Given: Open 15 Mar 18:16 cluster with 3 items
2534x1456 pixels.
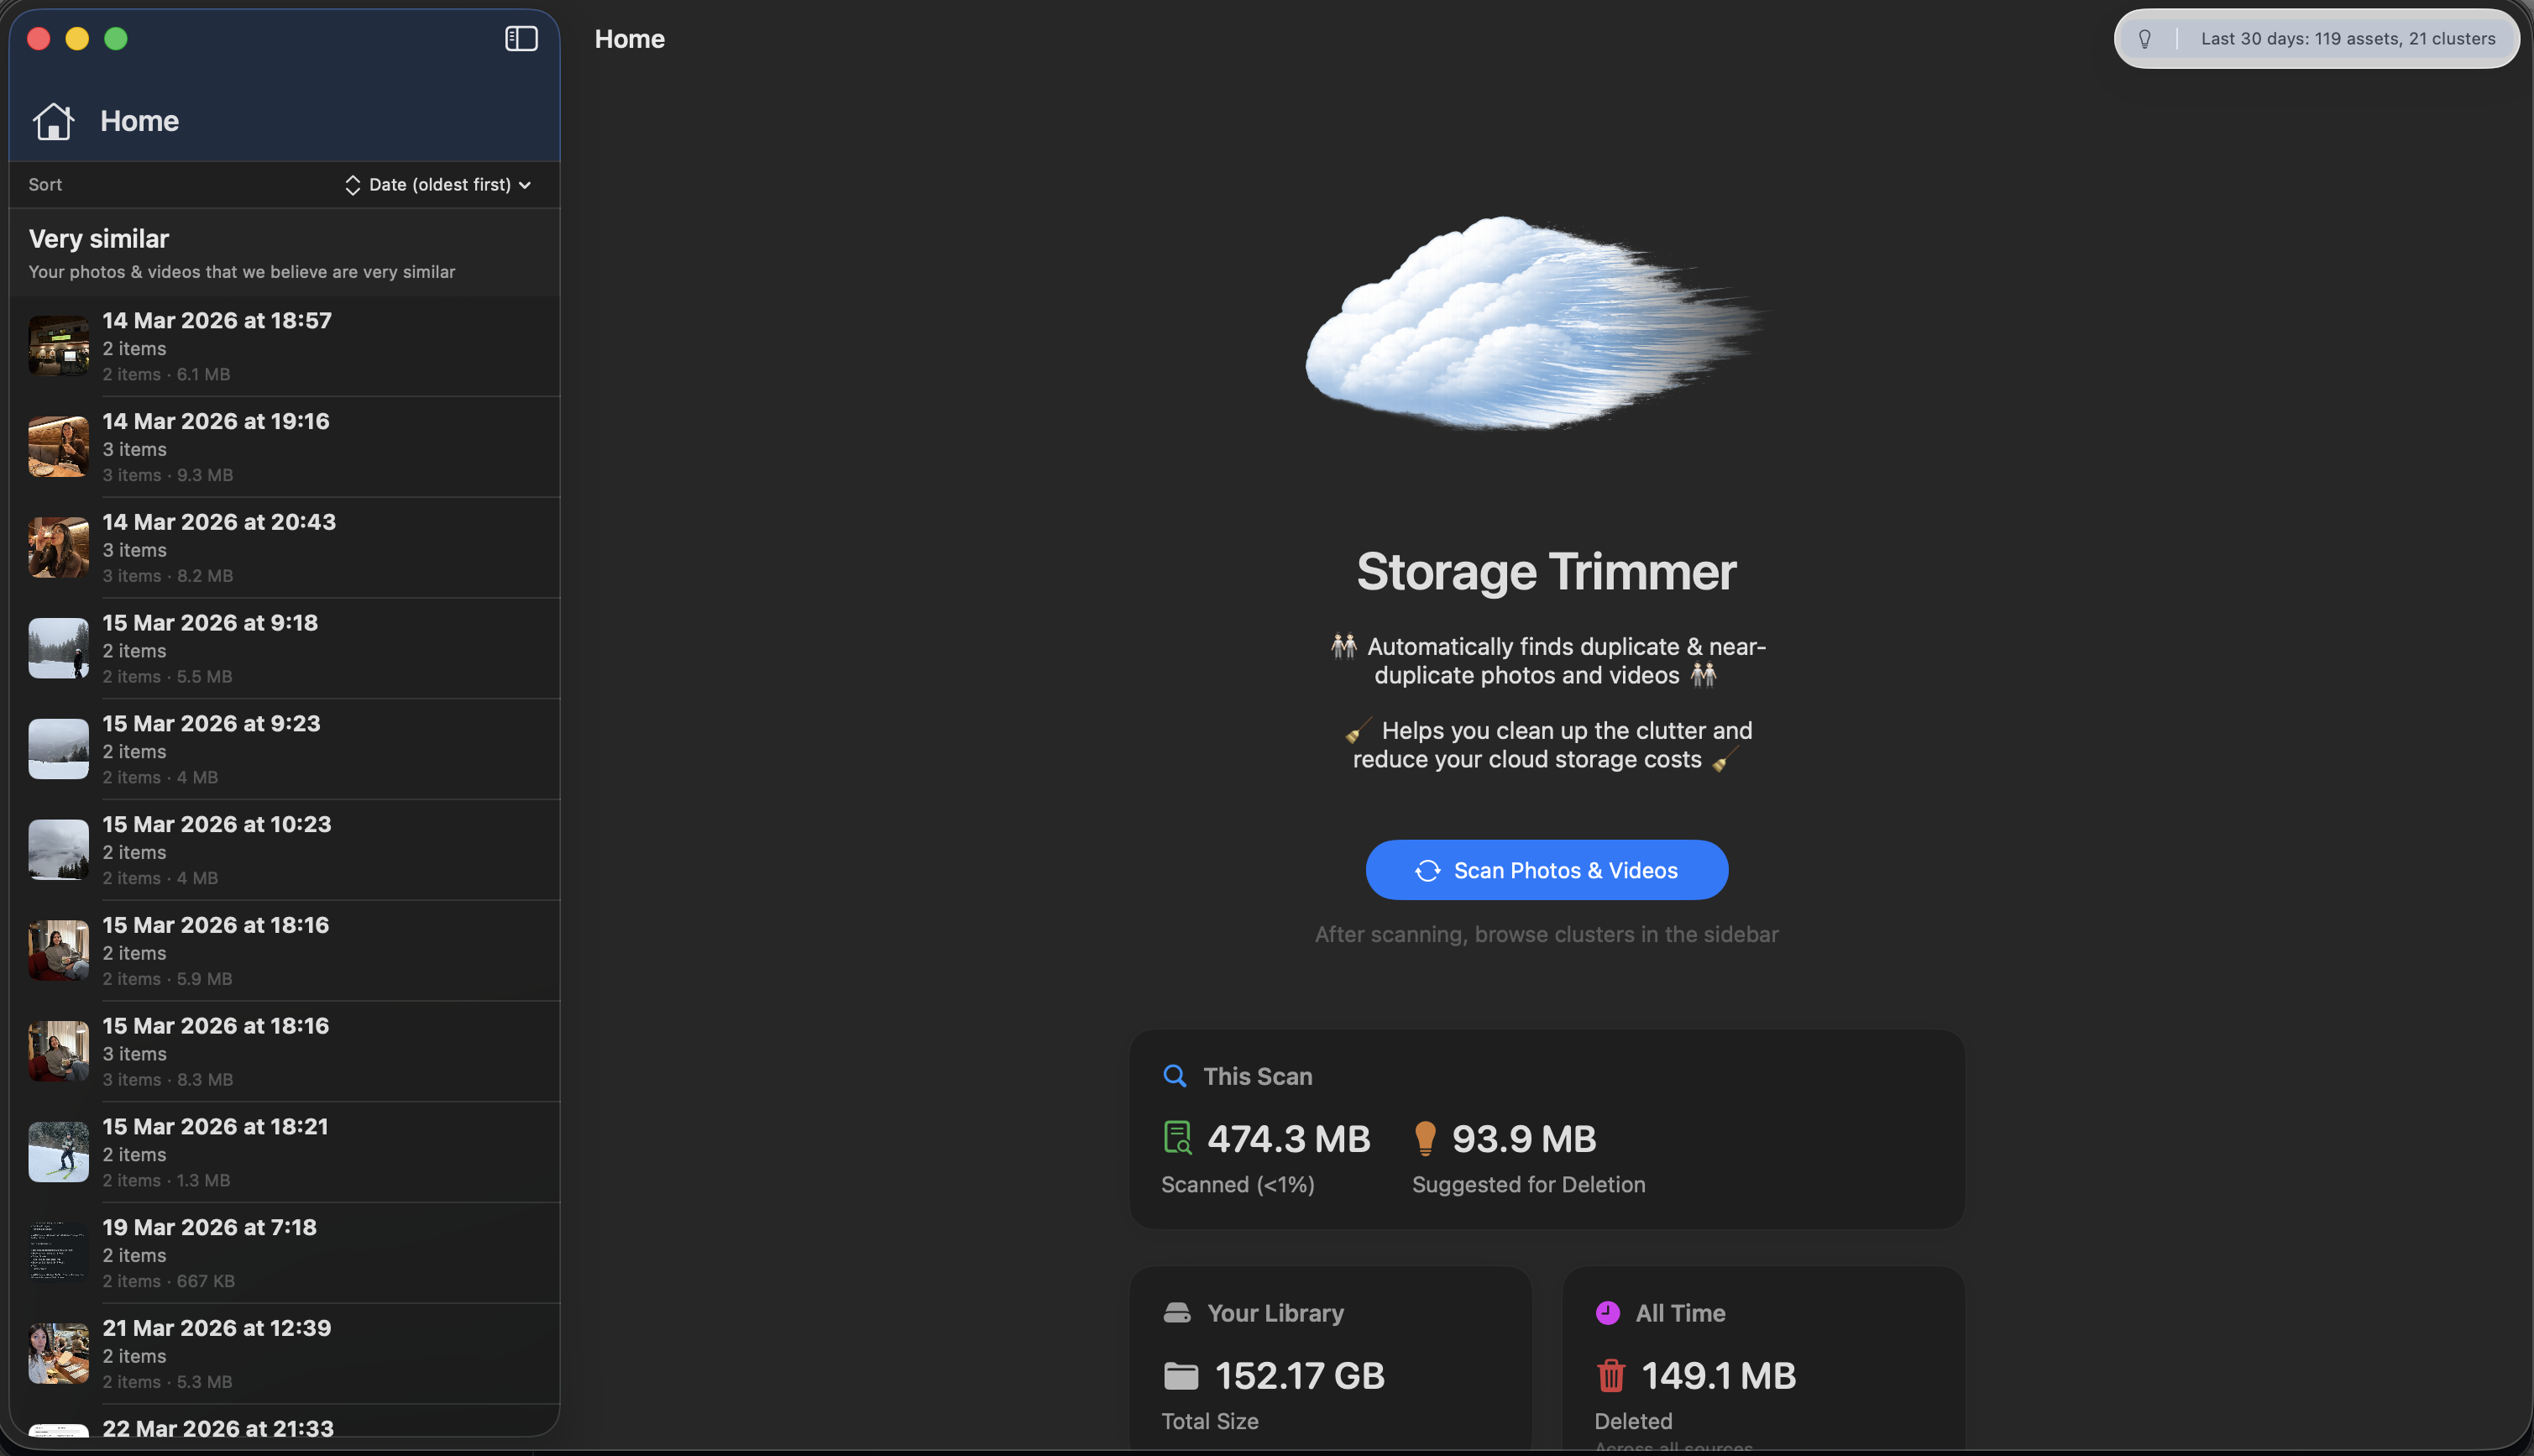Looking at the screenshot, I should tap(284, 1052).
